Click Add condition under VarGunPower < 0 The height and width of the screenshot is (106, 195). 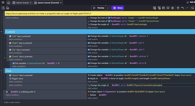[19, 67]
